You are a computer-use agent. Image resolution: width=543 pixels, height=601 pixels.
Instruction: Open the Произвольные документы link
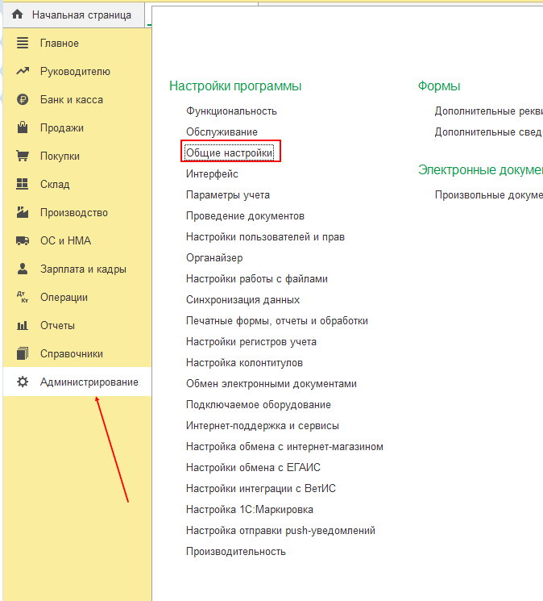pos(489,195)
